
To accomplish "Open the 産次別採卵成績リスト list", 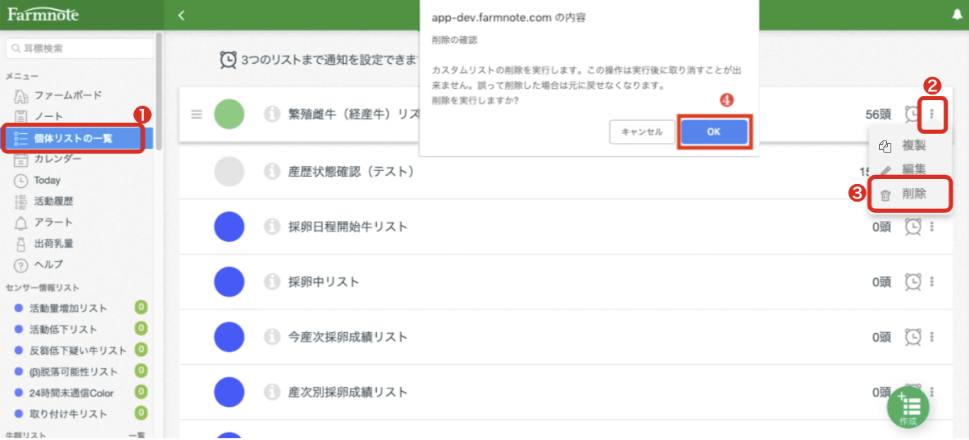I will point(348,392).
